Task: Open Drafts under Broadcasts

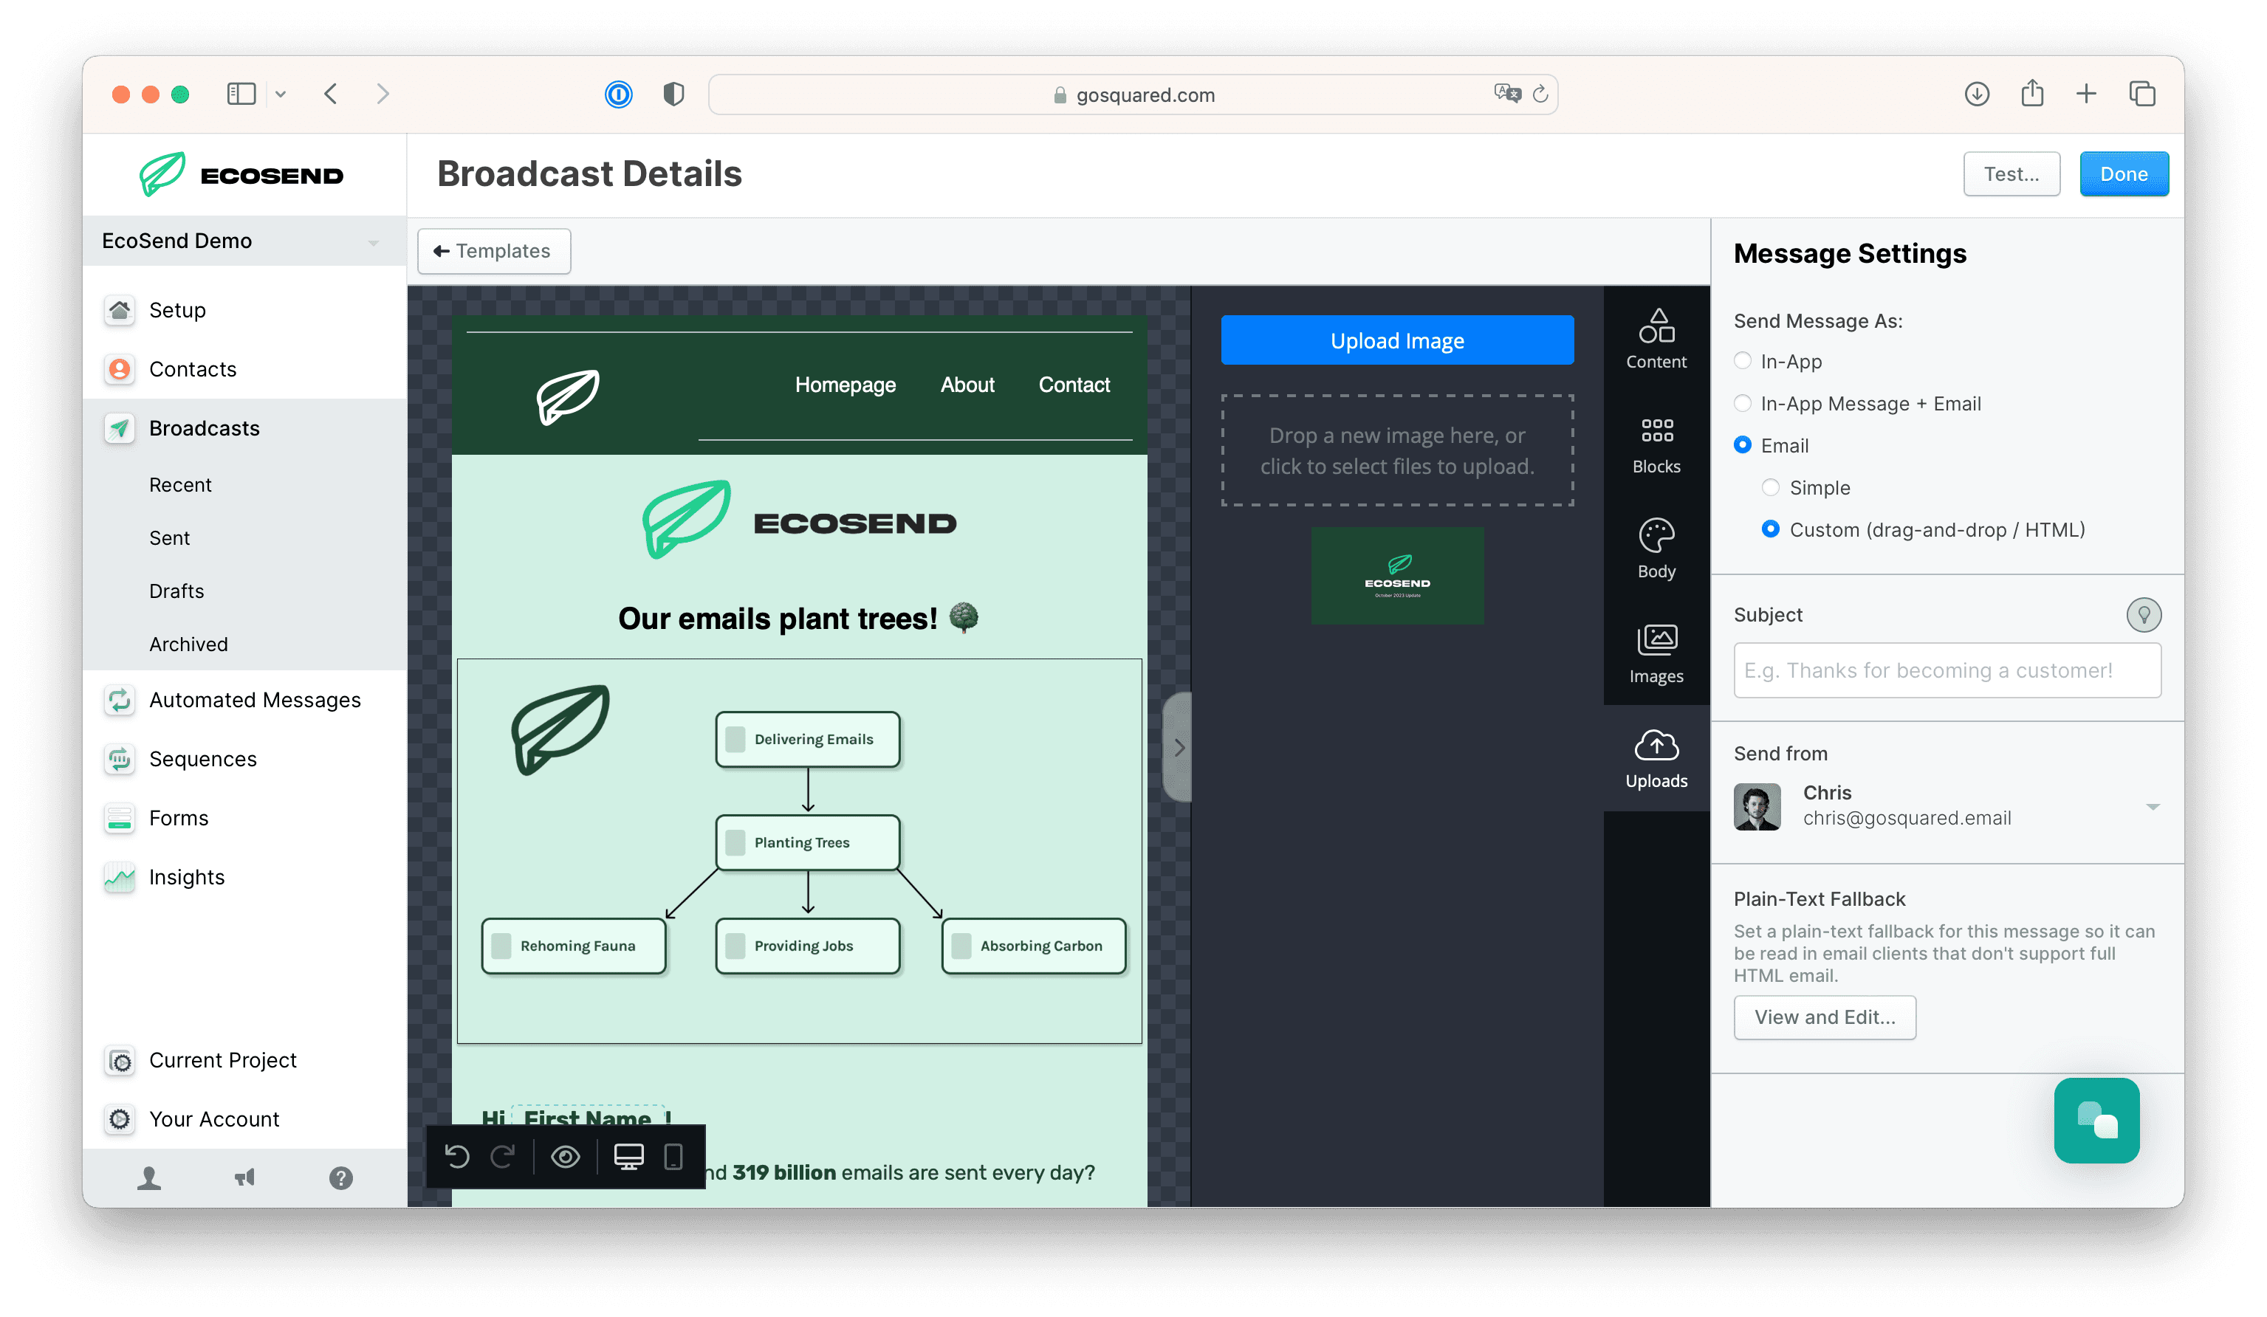Action: coord(176,591)
